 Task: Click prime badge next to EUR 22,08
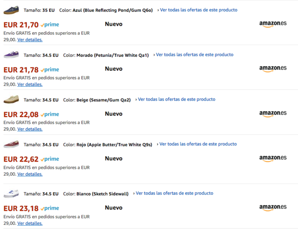tap(50, 114)
